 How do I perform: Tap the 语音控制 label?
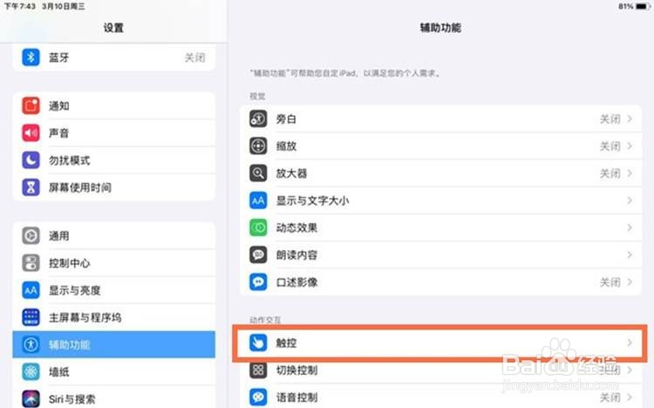(x=296, y=398)
